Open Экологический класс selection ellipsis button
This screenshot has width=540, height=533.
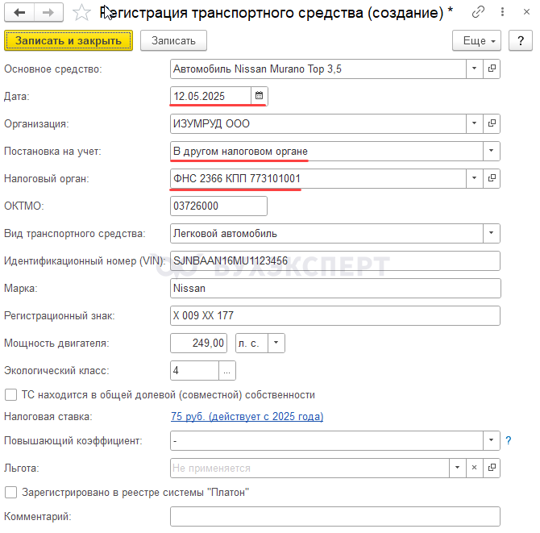(227, 371)
